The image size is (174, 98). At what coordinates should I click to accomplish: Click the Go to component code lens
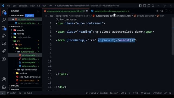point(67,19)
